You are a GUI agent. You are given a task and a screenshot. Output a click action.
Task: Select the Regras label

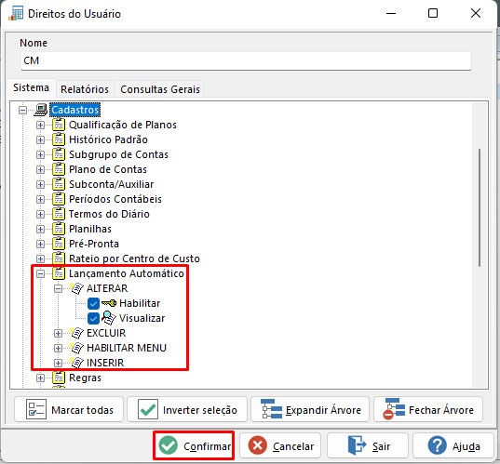pos(85,378)
